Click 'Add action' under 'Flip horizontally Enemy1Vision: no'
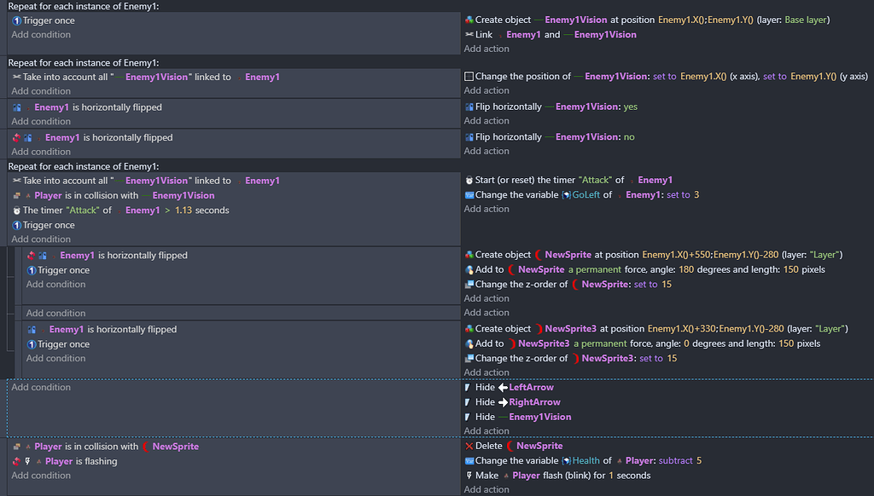The width and height of the screenshot is (874, 496). (487, 152)
